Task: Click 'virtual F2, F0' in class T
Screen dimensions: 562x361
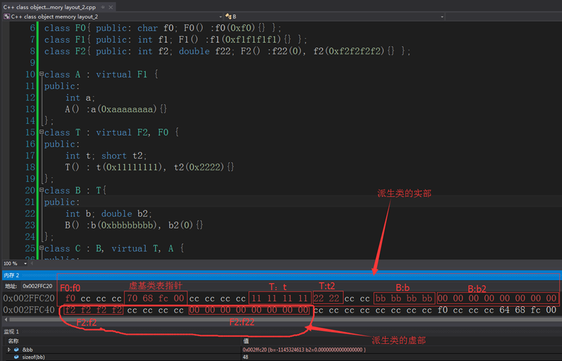Action: (x=132, y=132)
